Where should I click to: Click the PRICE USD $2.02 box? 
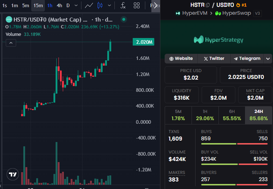tap(191, 75)
